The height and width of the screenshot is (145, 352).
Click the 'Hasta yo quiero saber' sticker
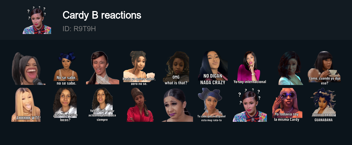(x=139, y=68)
